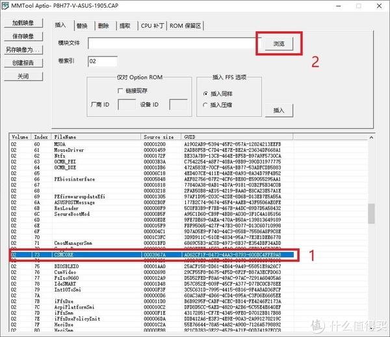Select the Ntfs module row
The image size is (390, 337).
(x=151, y=156)
